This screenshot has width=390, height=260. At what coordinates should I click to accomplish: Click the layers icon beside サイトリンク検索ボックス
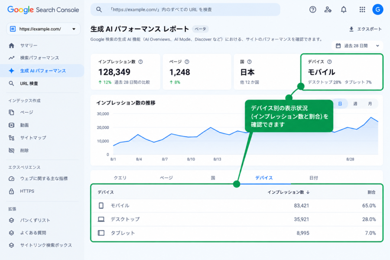click(11, 245)
